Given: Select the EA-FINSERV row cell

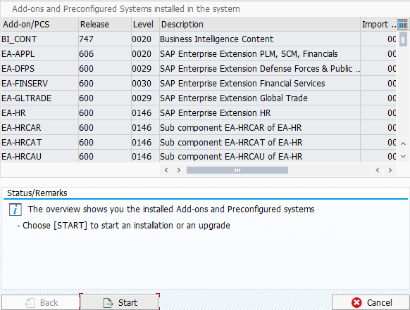Looking at the screenshot, I should point(39,84).
